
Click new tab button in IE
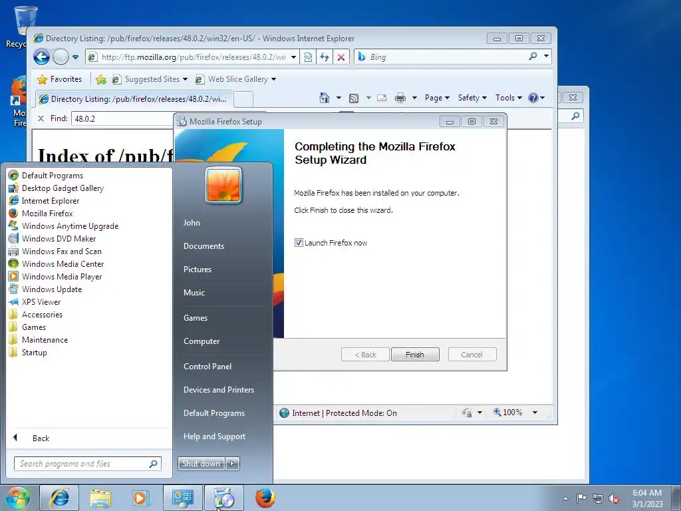(244, 100)
